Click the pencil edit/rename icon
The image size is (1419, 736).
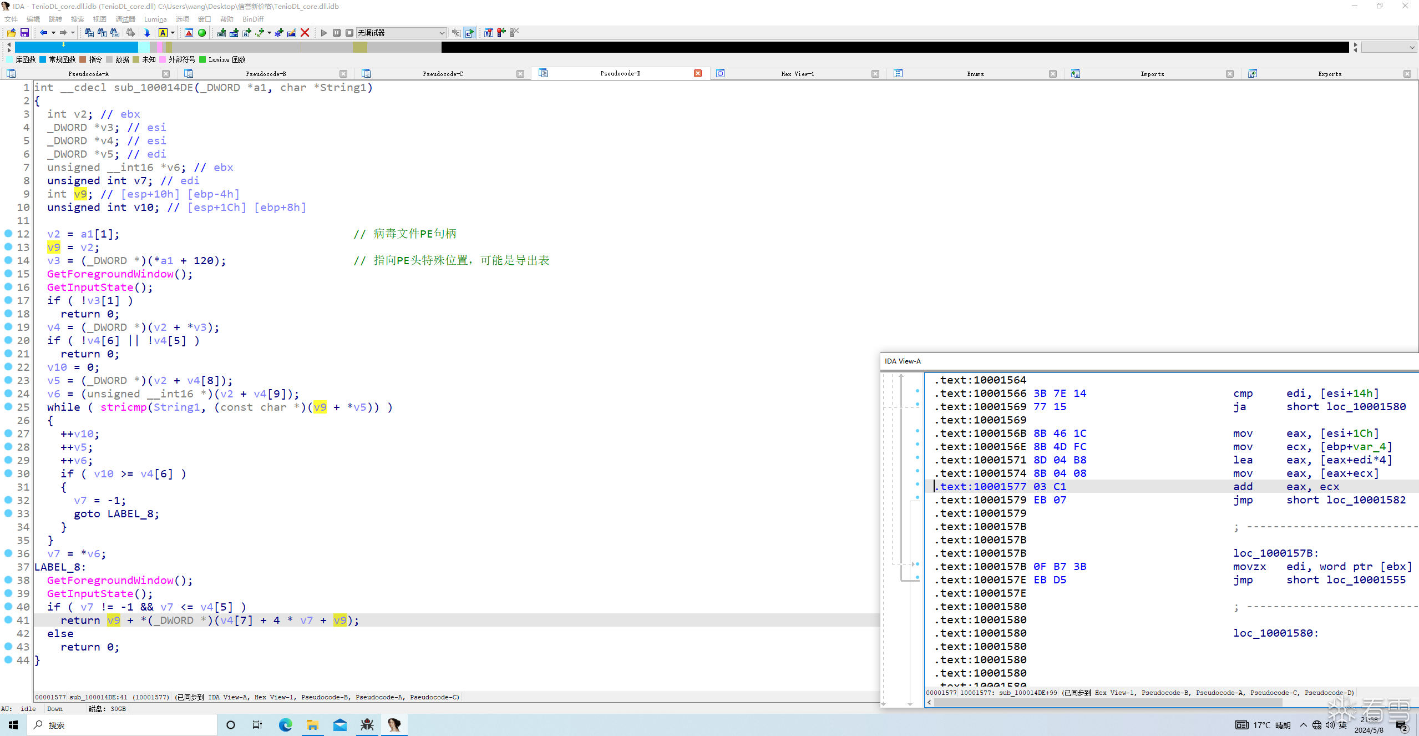click(x=292, y=33)
